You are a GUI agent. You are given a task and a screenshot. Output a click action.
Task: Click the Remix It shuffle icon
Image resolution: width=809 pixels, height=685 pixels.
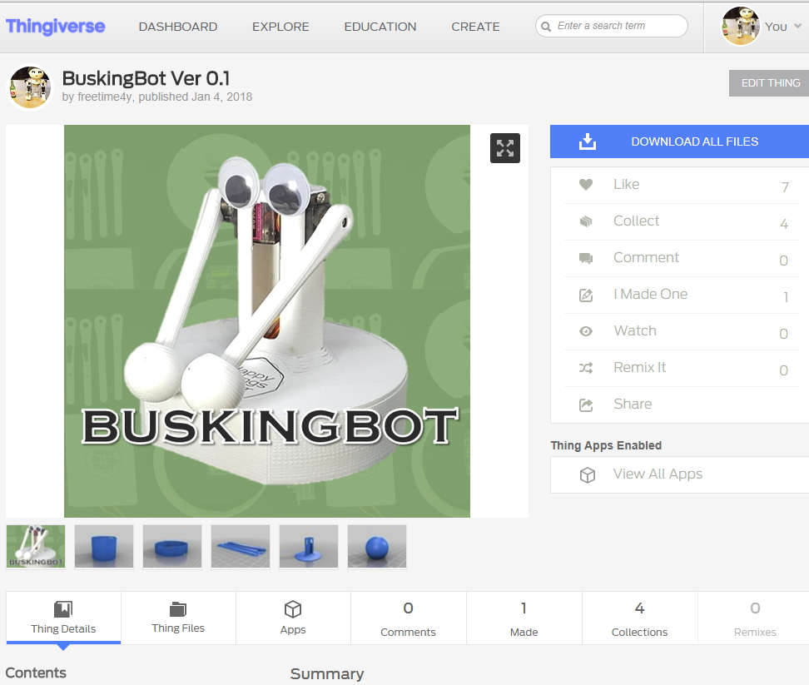point(586,368)
